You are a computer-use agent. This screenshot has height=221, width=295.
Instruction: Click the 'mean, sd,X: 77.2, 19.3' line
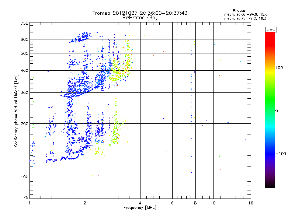[x=245, y=18]
